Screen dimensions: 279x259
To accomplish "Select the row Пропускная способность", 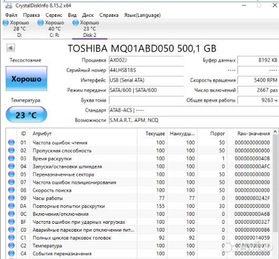I will point(139,151).
